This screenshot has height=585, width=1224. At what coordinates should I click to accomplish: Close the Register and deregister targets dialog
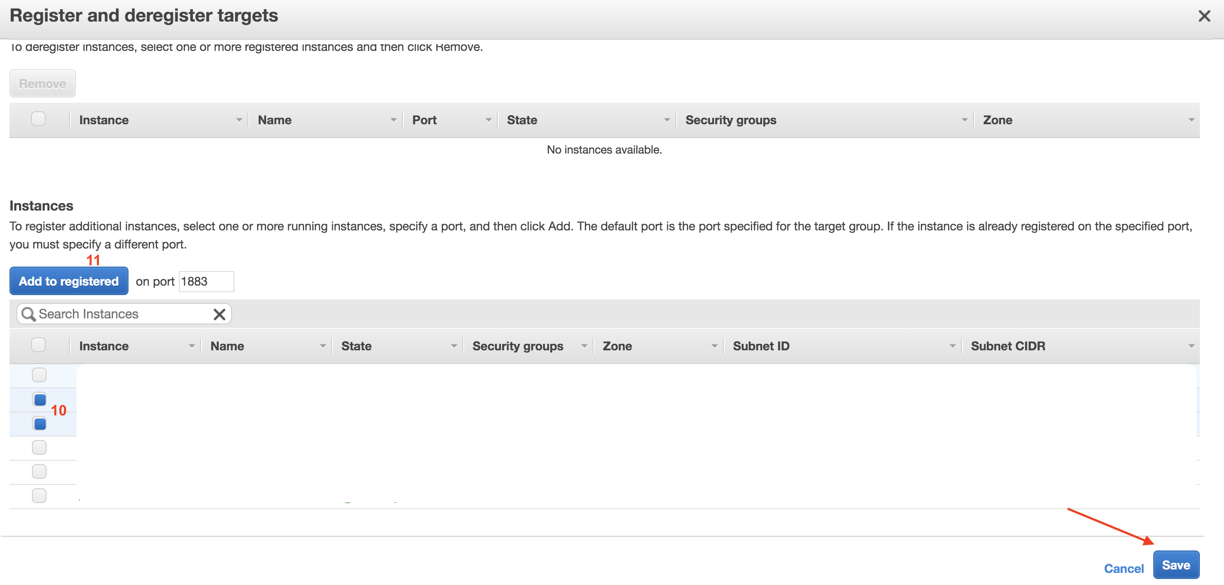coord(1204,16)
